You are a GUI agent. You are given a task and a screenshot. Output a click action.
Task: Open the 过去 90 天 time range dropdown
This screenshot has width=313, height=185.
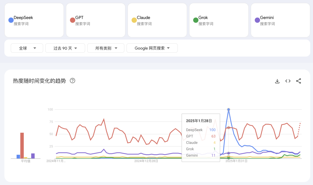click(x=65, y=48)
